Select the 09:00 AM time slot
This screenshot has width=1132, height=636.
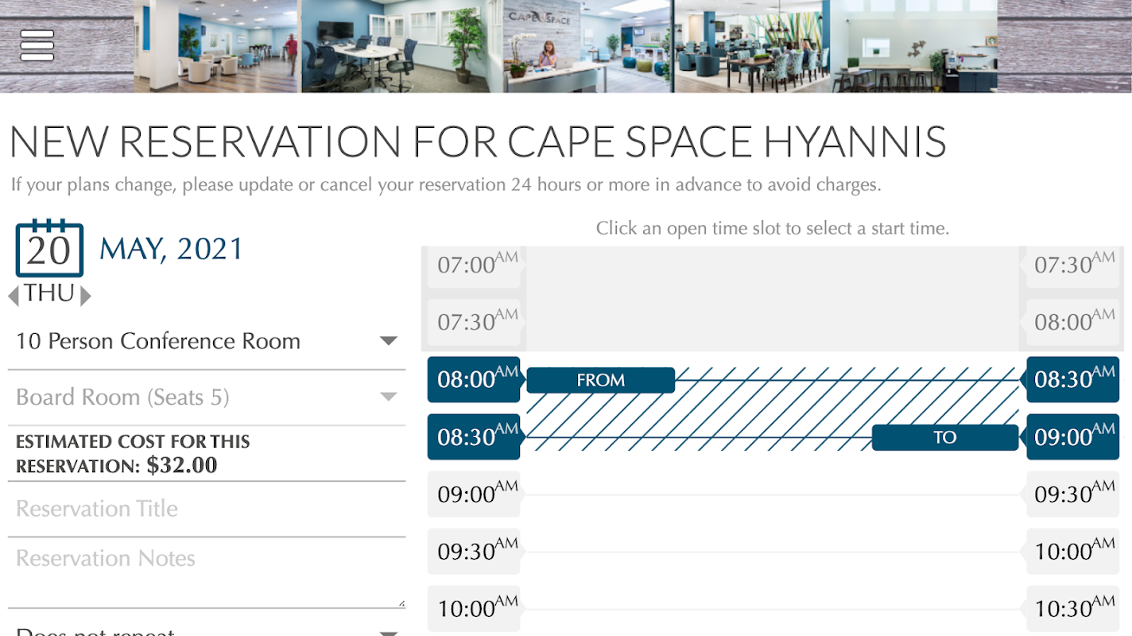[x=474, y=494]
